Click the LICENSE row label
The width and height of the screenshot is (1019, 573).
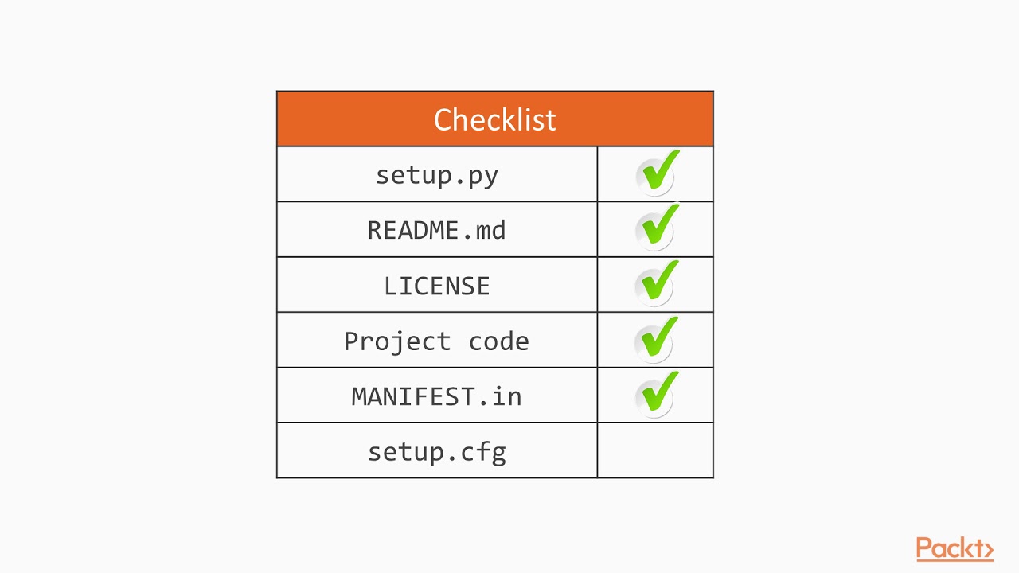[x=436, y=286]
